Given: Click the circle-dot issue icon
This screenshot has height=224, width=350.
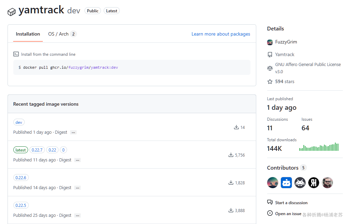Looking at the screenshot, I should pos(270,213).
